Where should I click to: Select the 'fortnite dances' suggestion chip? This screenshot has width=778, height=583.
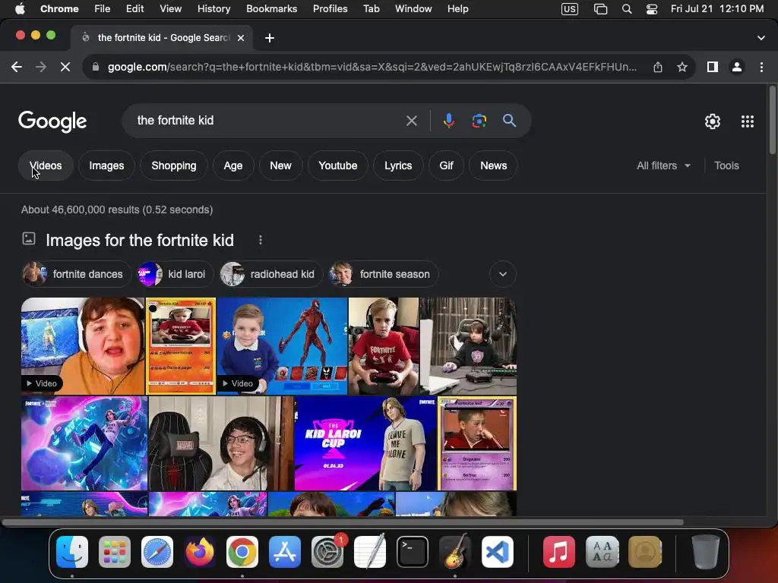coord(77,274)
